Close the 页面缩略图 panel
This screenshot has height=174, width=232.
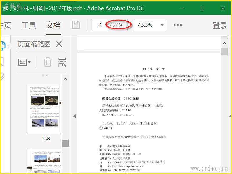59,44
